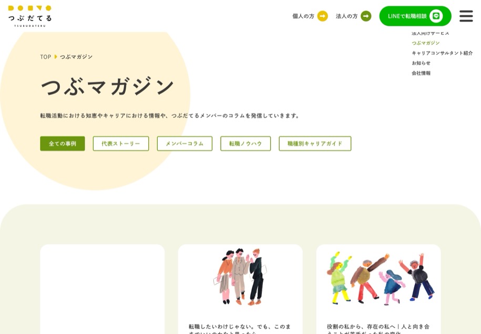Open the blank first article card

point(102,289)
